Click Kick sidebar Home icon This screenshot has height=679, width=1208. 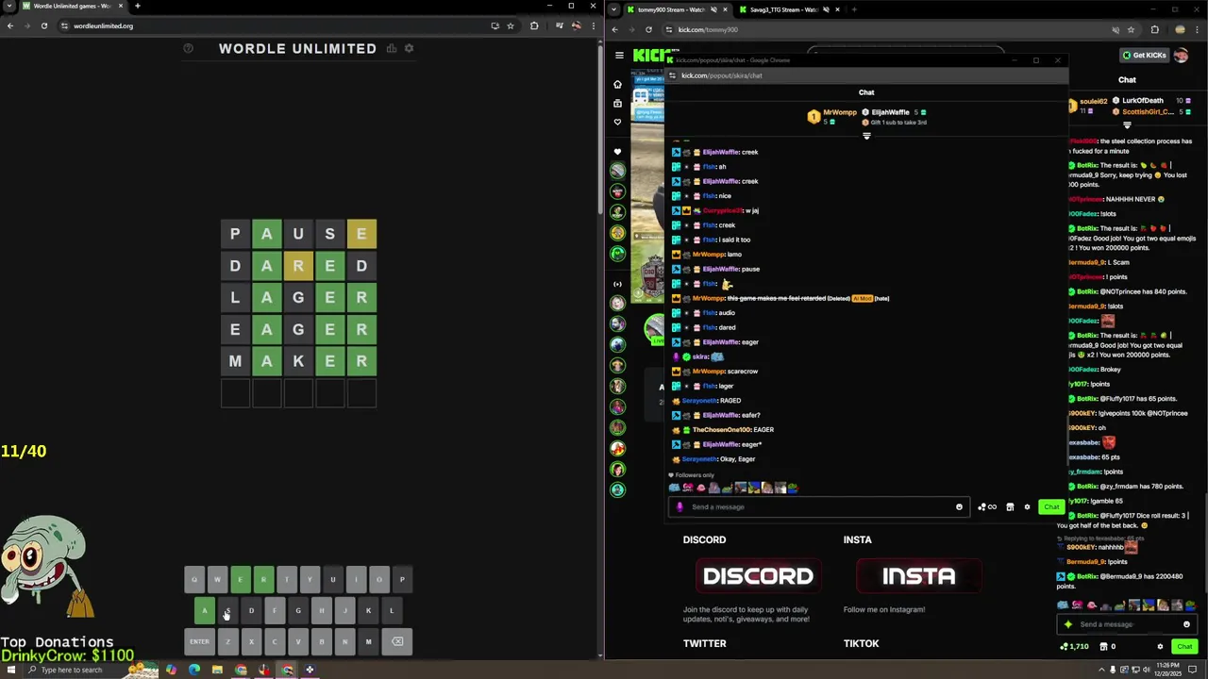(617, 84)
